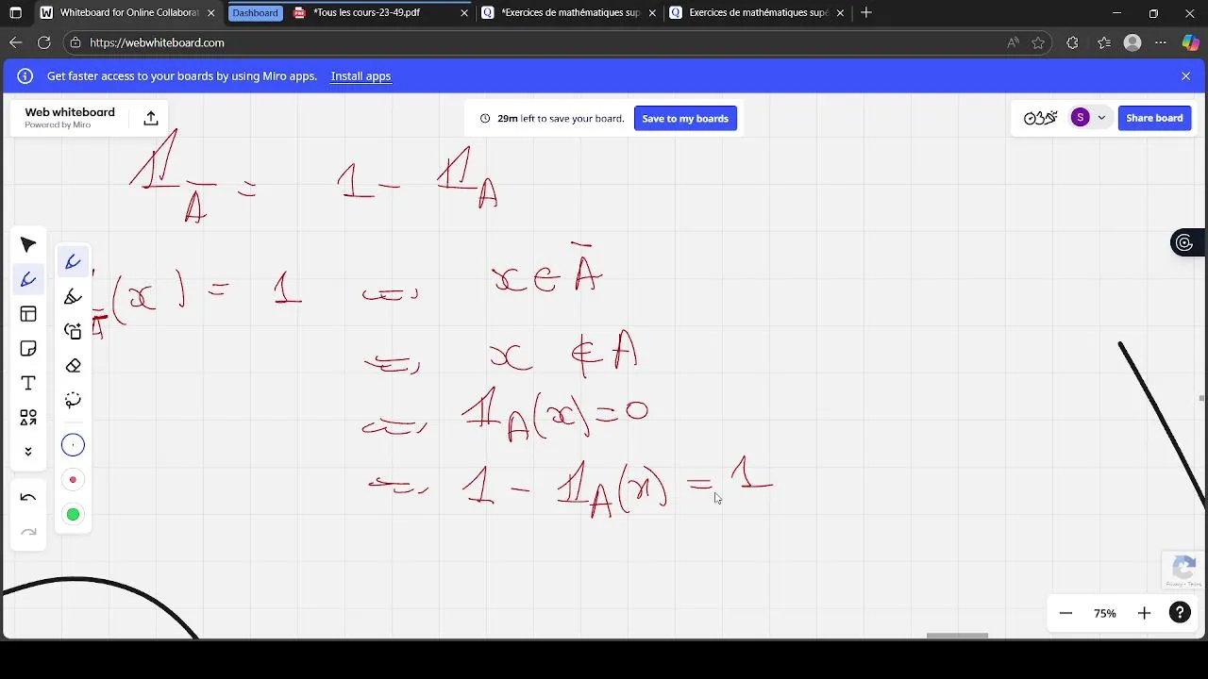Zoom out with the minus button
Image resolution: width=1208 pixels, height=679 pixels.
1065,613
